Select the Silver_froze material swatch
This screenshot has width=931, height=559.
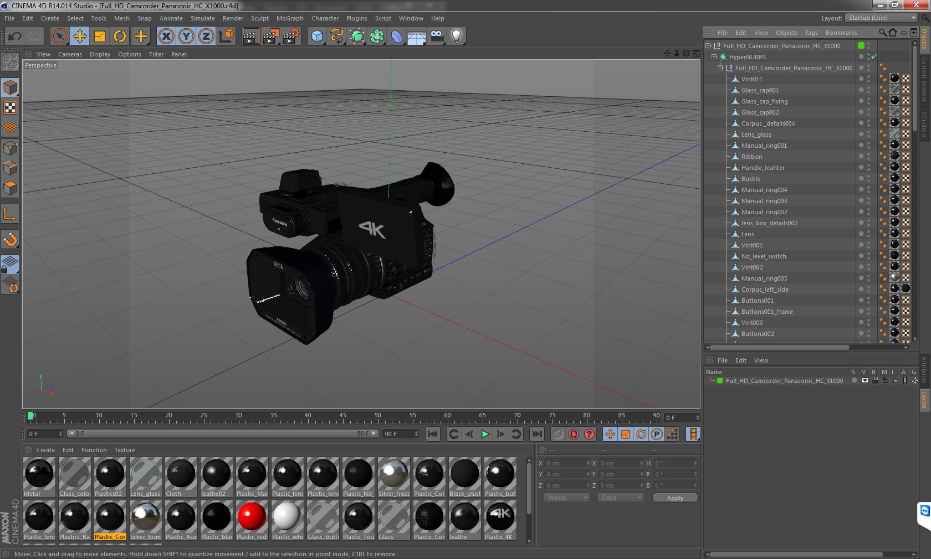pos(393,477)
